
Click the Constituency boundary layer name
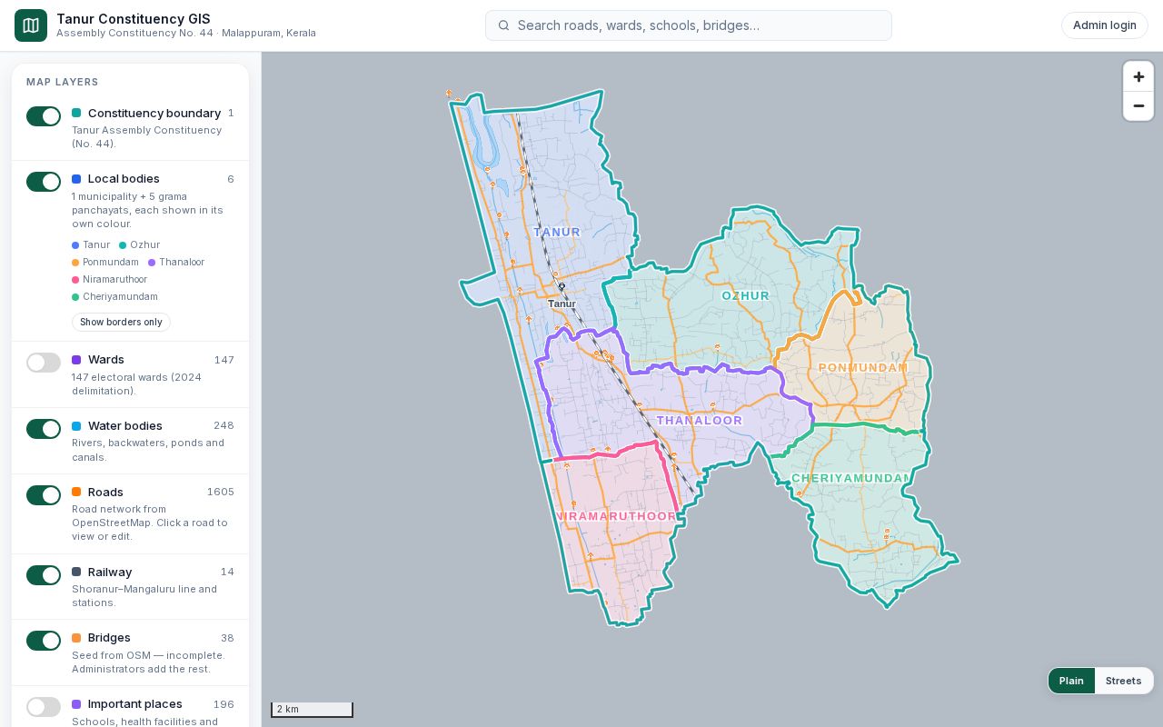[154, 114]
